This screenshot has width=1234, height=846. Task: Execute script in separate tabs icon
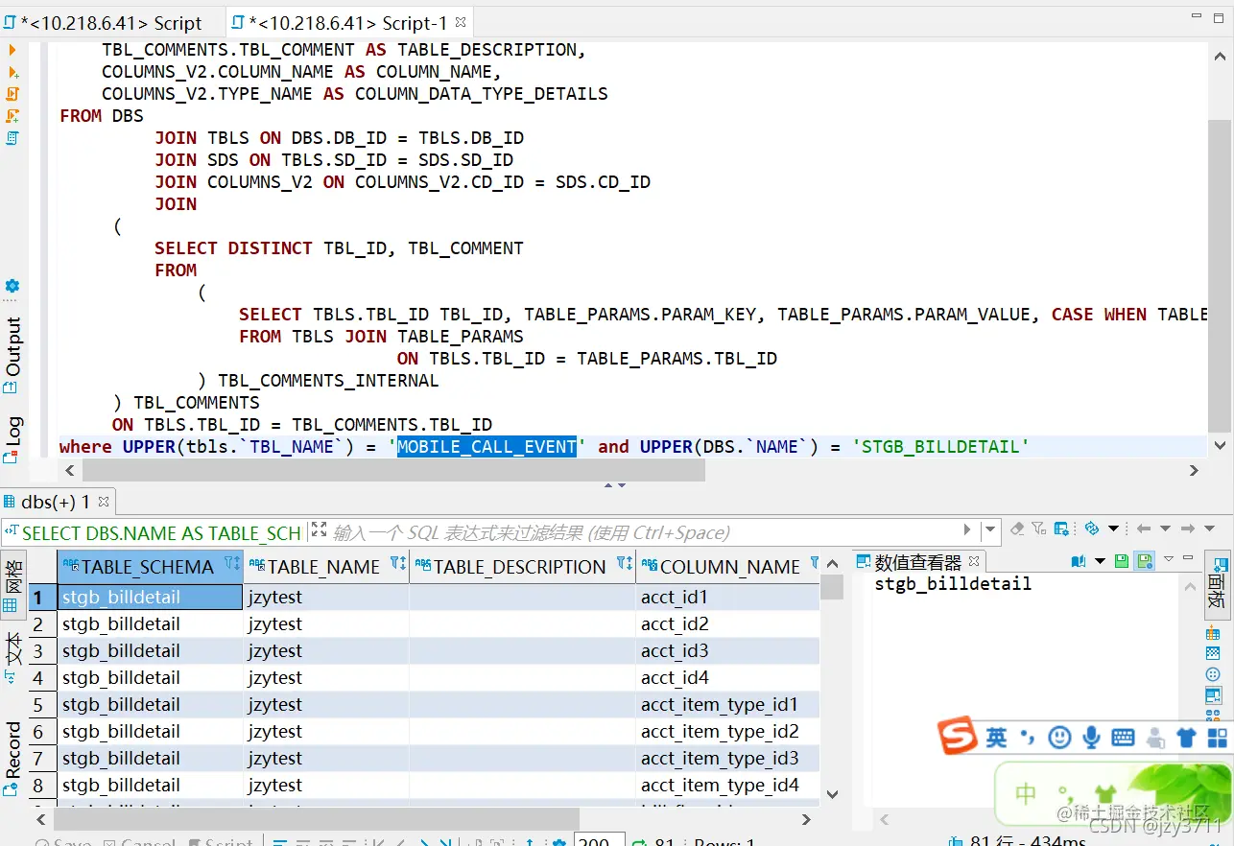12,116
